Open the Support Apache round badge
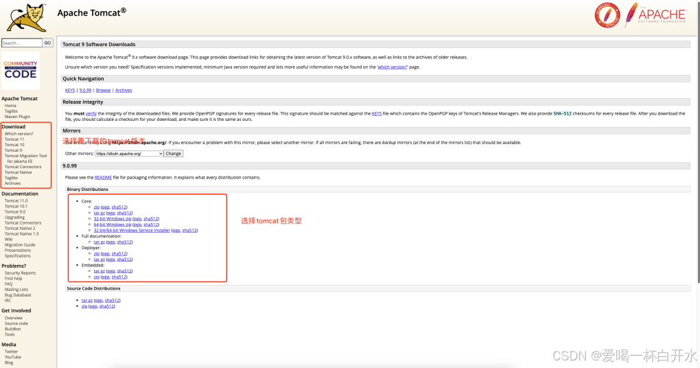The height and width of the screenshot is (368, 700). point(607,14)
